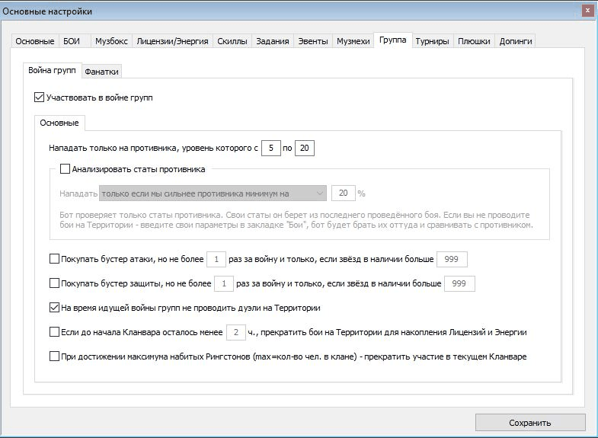Switch to the Задания tab
The image size is (598, 438).
[x=273, y=41]
